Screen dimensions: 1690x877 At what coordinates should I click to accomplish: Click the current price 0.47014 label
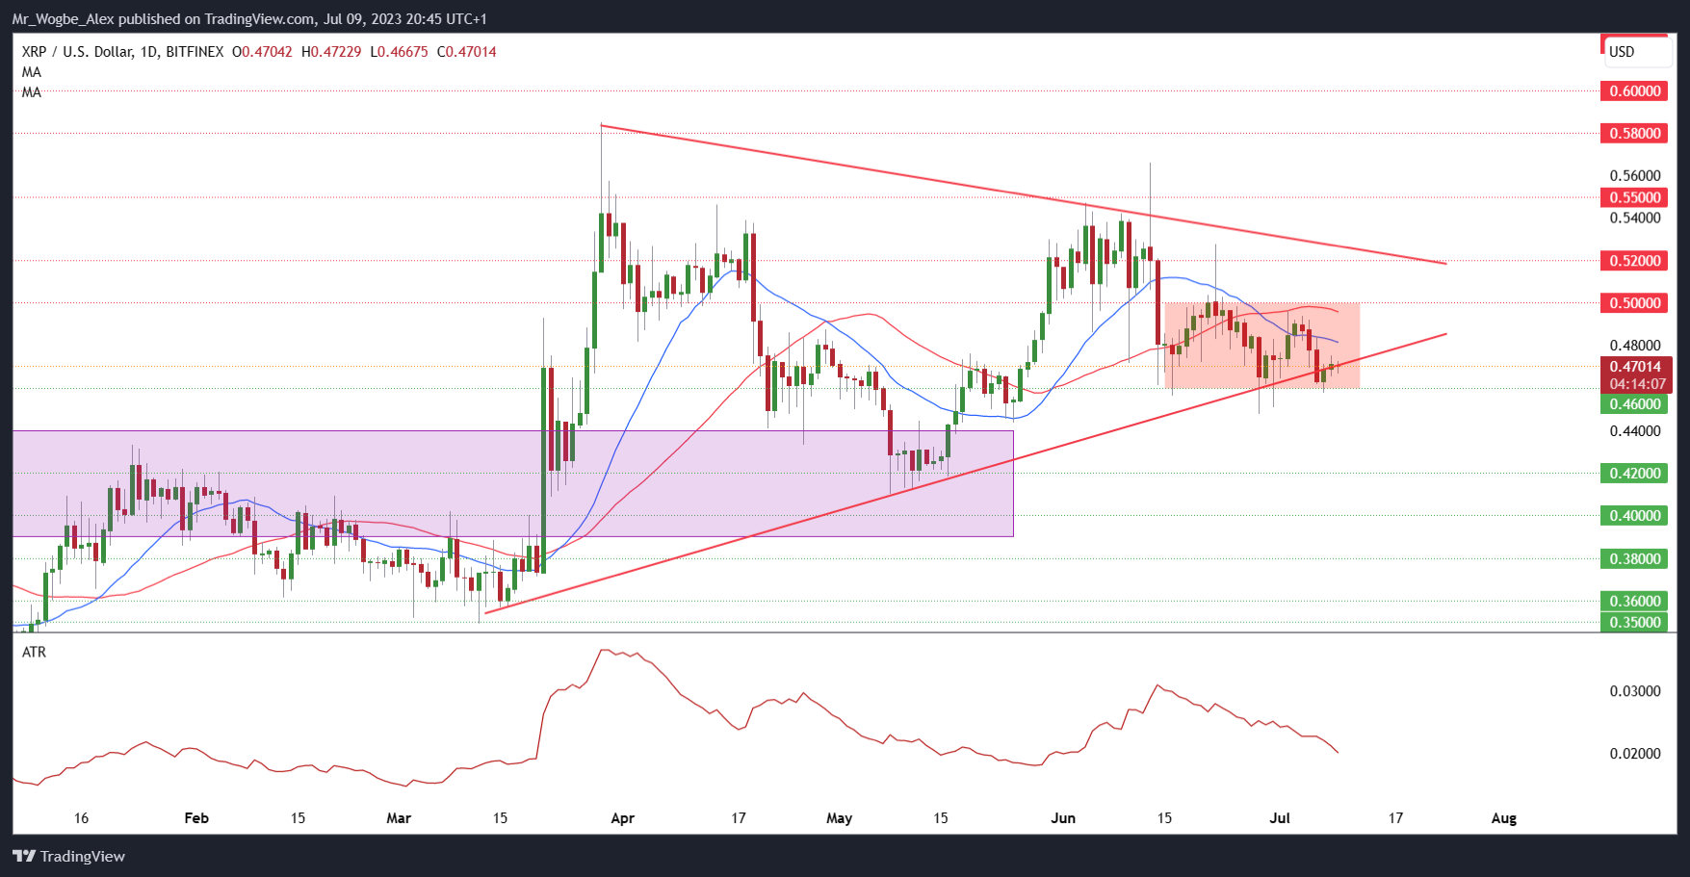(1634, 367)
